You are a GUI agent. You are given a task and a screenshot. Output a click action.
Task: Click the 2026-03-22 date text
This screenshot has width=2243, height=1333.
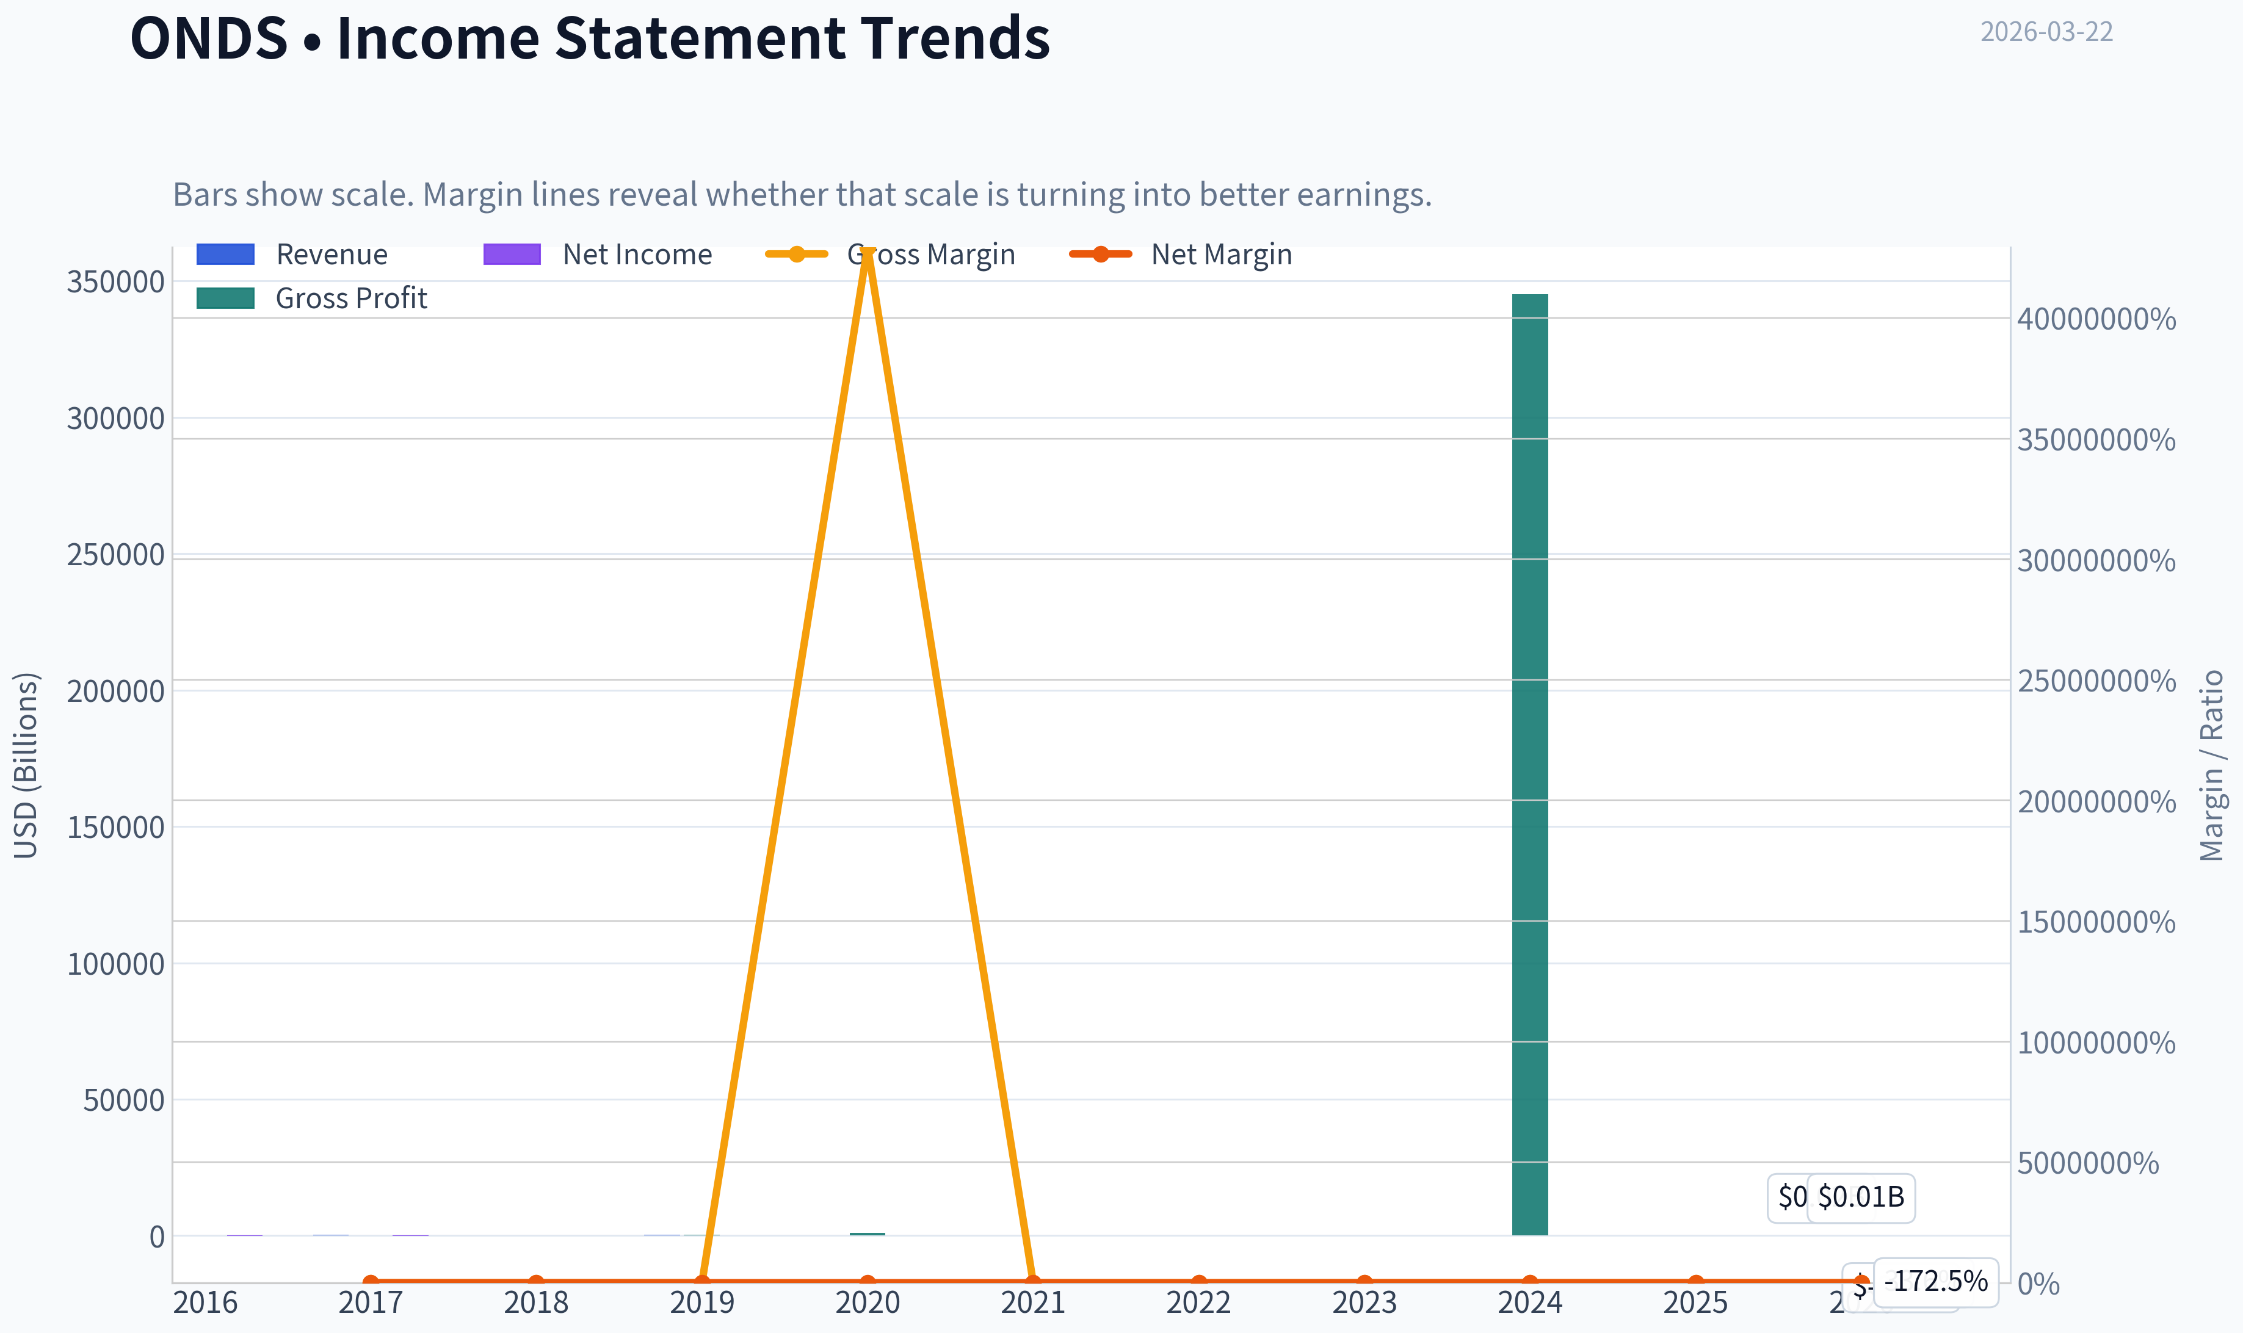tap(2046, 32)
